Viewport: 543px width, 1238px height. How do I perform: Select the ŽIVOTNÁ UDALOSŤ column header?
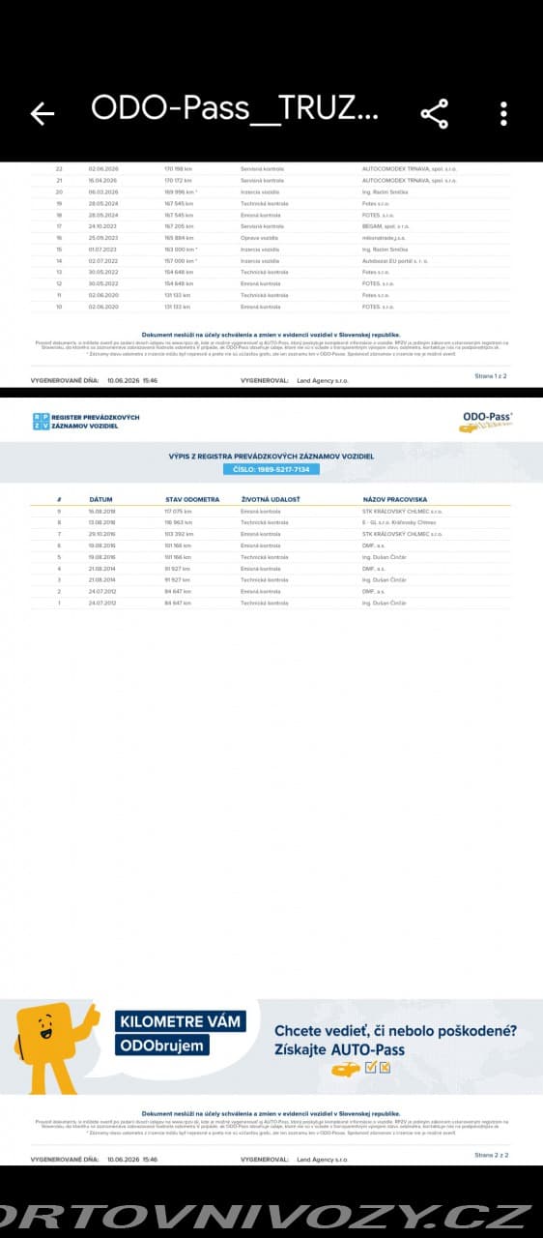coord(271,499)
